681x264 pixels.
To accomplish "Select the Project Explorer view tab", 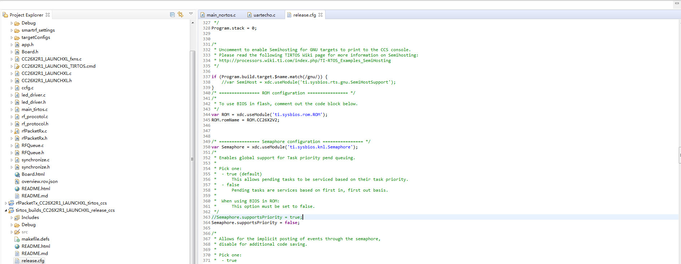I will pos(26,15).
